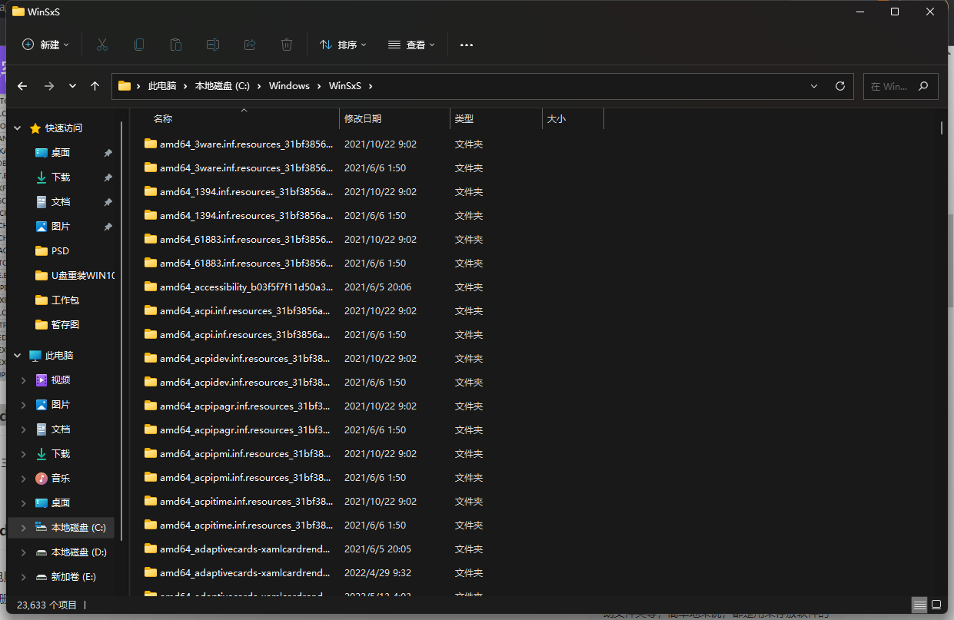Click the Delete trash can icon

pyautogui.click(x=287, y=45)
